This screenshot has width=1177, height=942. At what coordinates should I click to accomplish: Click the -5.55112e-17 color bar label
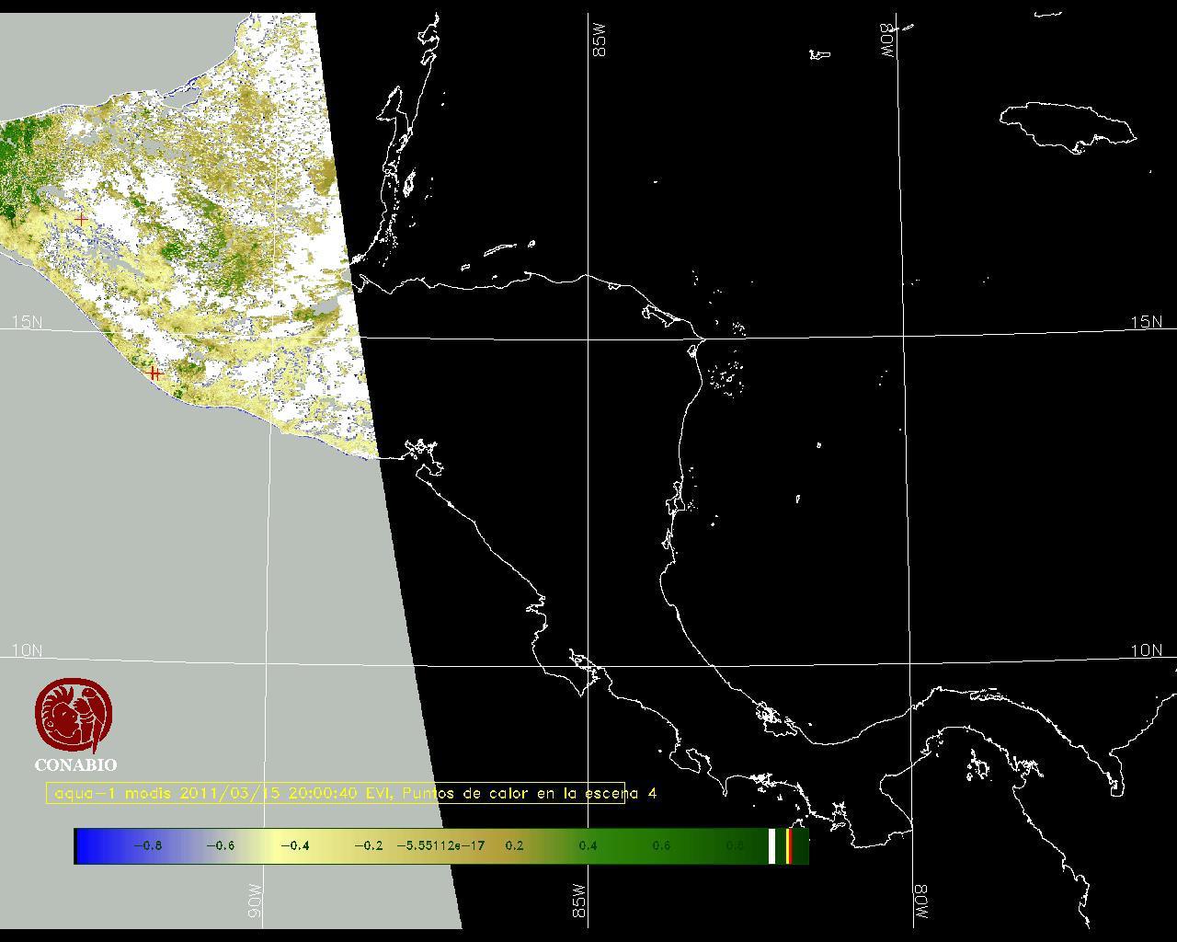pos(440,846)
